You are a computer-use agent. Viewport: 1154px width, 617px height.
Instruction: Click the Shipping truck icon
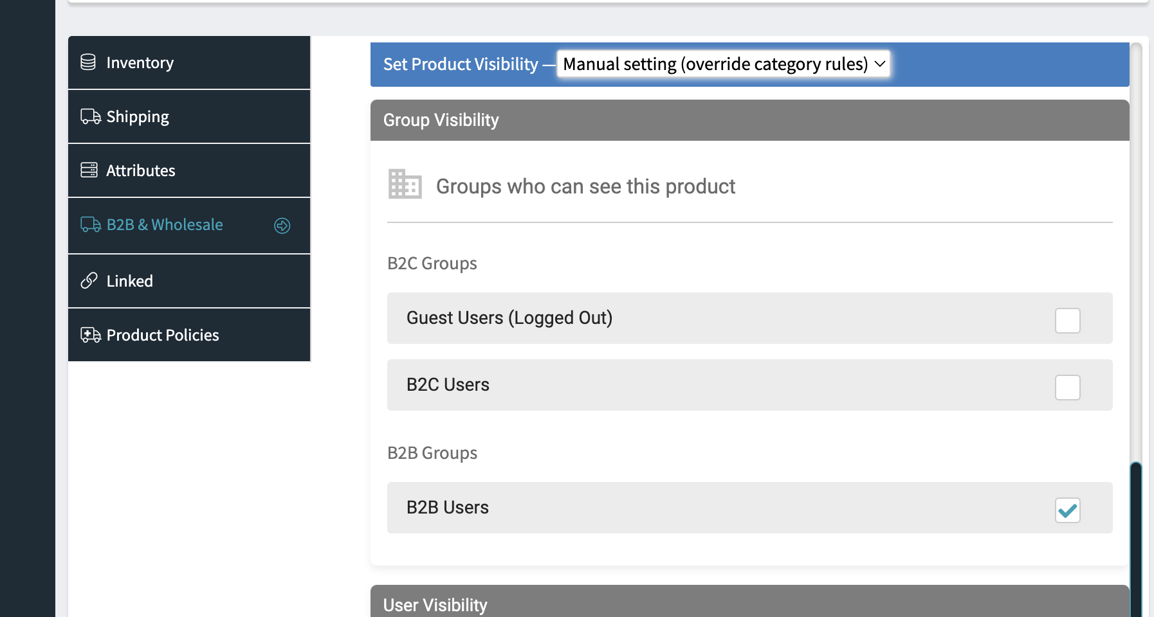pos(90,116)
